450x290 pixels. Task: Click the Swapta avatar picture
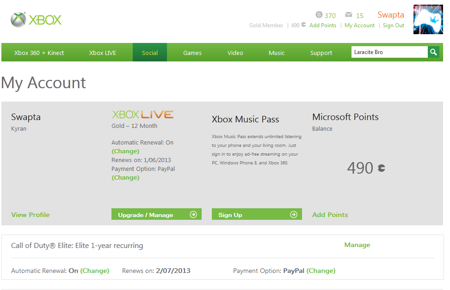pos(428,19)
